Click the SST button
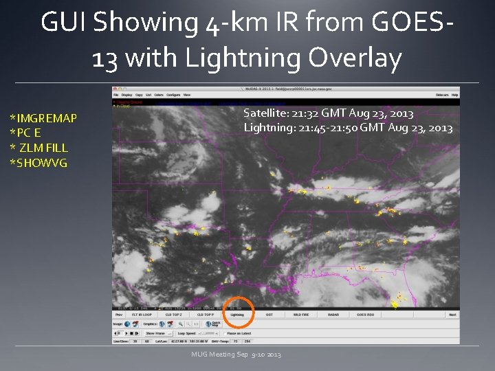 coord(269,315)
